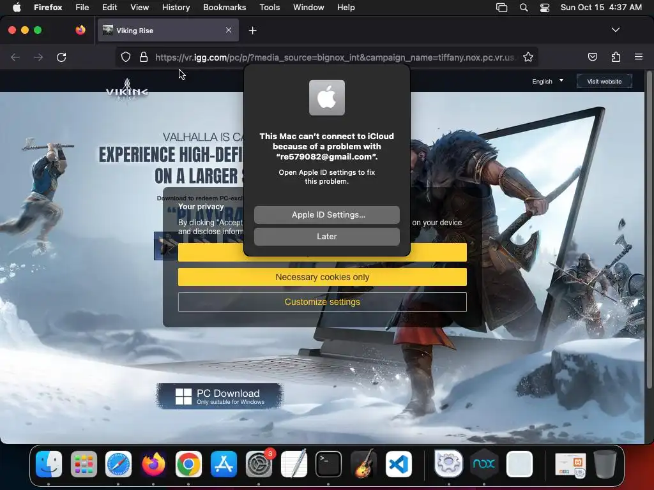654x490 pixels.
Task: Close the Viking Rise tab
Action: pos(229,30)
